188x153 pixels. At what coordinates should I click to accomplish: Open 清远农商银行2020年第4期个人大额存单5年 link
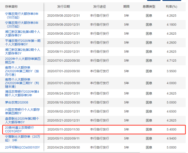coord(22,93)
